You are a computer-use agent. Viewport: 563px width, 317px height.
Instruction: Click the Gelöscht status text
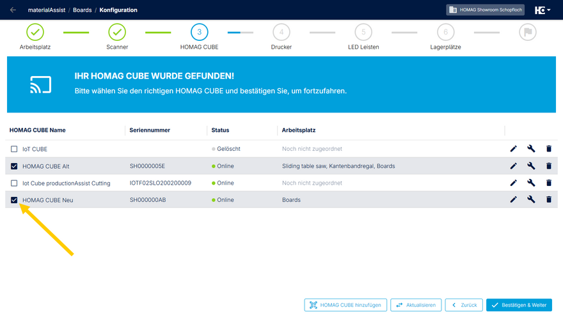click(x=228, y=149)
